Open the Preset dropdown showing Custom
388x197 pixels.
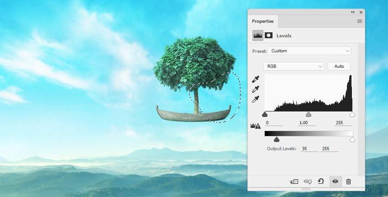[x=309, y=51]
